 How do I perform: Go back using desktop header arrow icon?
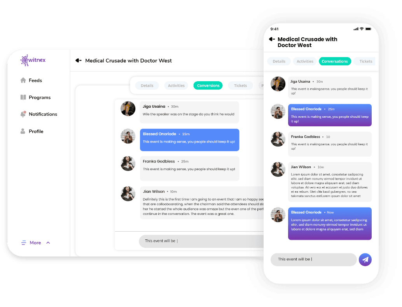pyautogui.click(x=79, y=61)
